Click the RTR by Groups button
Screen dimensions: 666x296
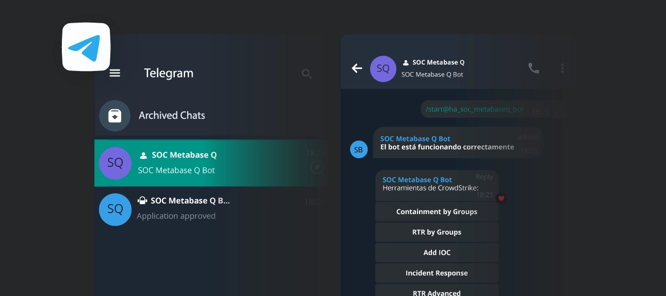click(437, 232)
